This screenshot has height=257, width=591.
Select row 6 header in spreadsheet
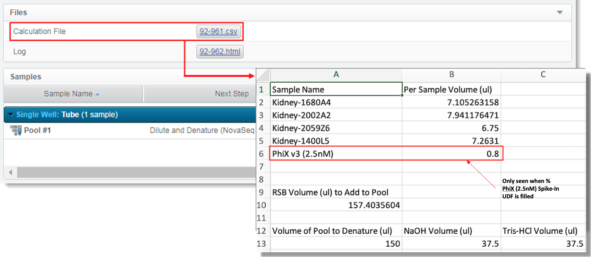[261, 154]
